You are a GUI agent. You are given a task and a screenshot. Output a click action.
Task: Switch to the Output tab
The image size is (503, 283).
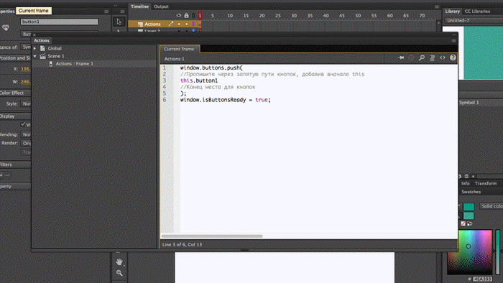coord(161,6)
